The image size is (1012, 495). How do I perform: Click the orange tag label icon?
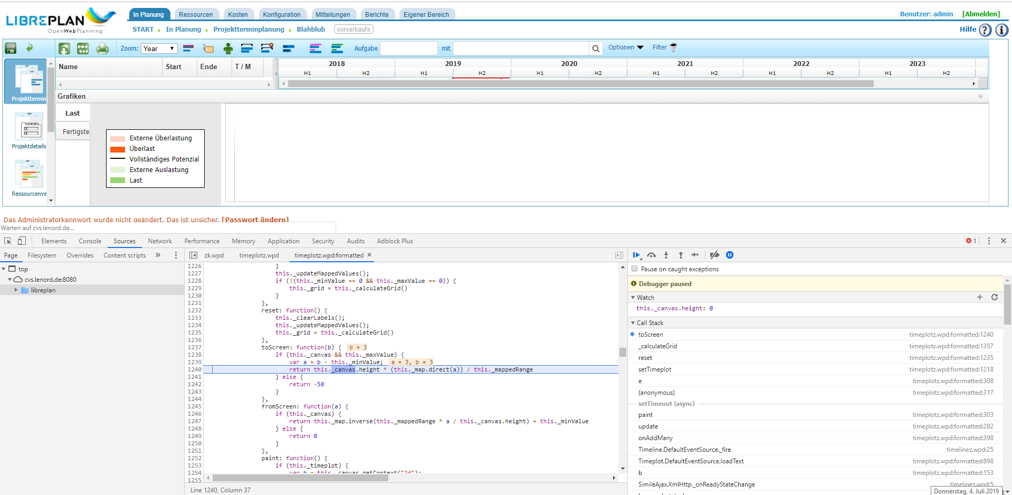[208, 48]
